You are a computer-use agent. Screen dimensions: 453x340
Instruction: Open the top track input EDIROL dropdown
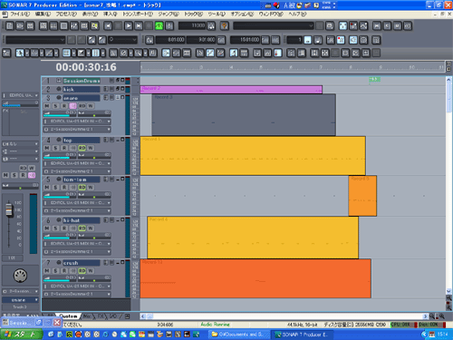(x=77, y=163)
